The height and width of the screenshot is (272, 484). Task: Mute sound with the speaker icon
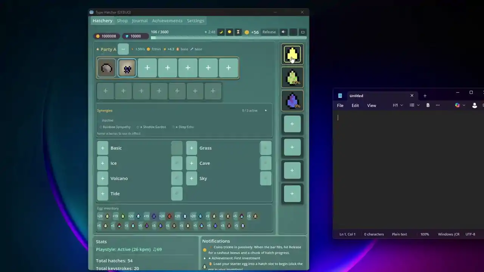click(x=283, y=32)
